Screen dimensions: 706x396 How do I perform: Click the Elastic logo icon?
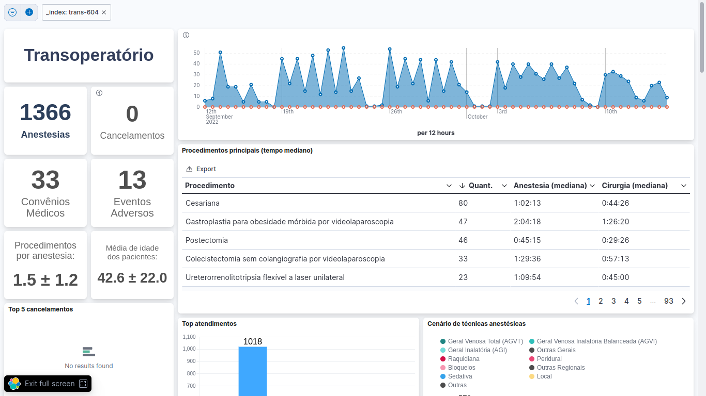(x=14, y=384)
